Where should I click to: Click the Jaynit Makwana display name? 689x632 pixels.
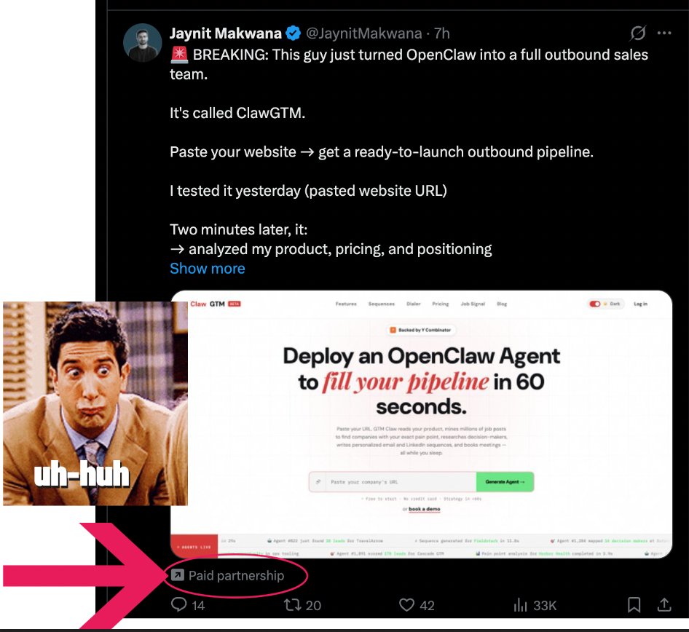click(x=226, y=33)
